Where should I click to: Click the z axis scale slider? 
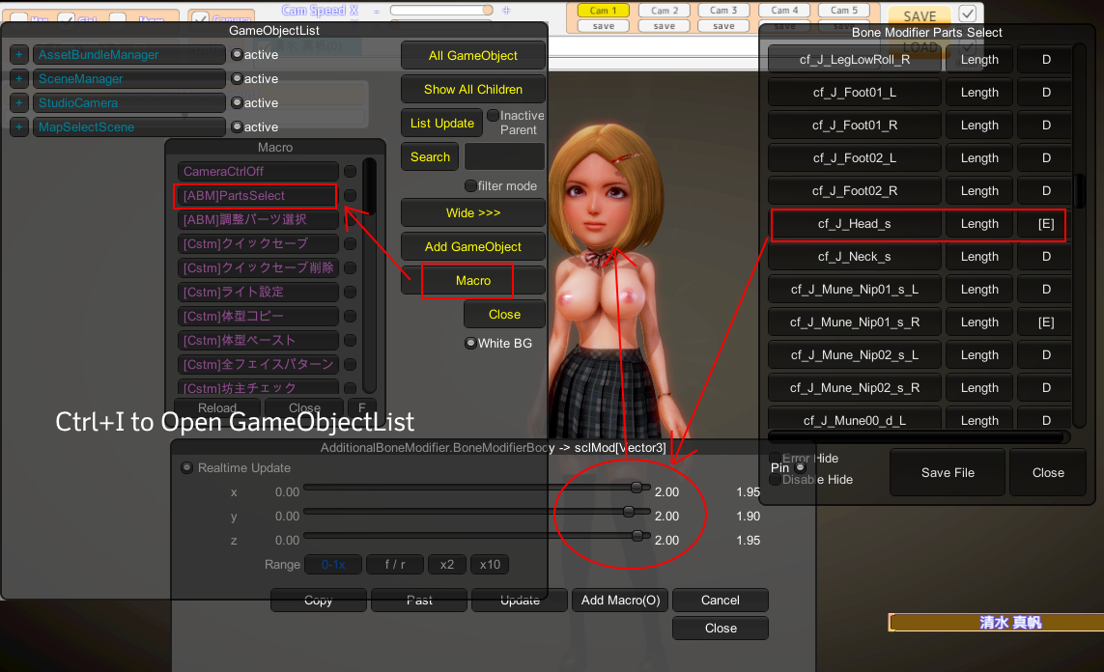(477, 536)
